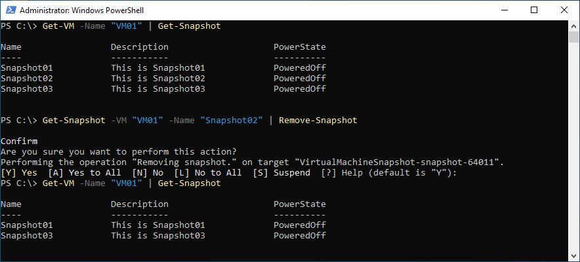Click the "Snapshot02" name argument in blue
The image size is (580, 262).
(x=232, y=121)
